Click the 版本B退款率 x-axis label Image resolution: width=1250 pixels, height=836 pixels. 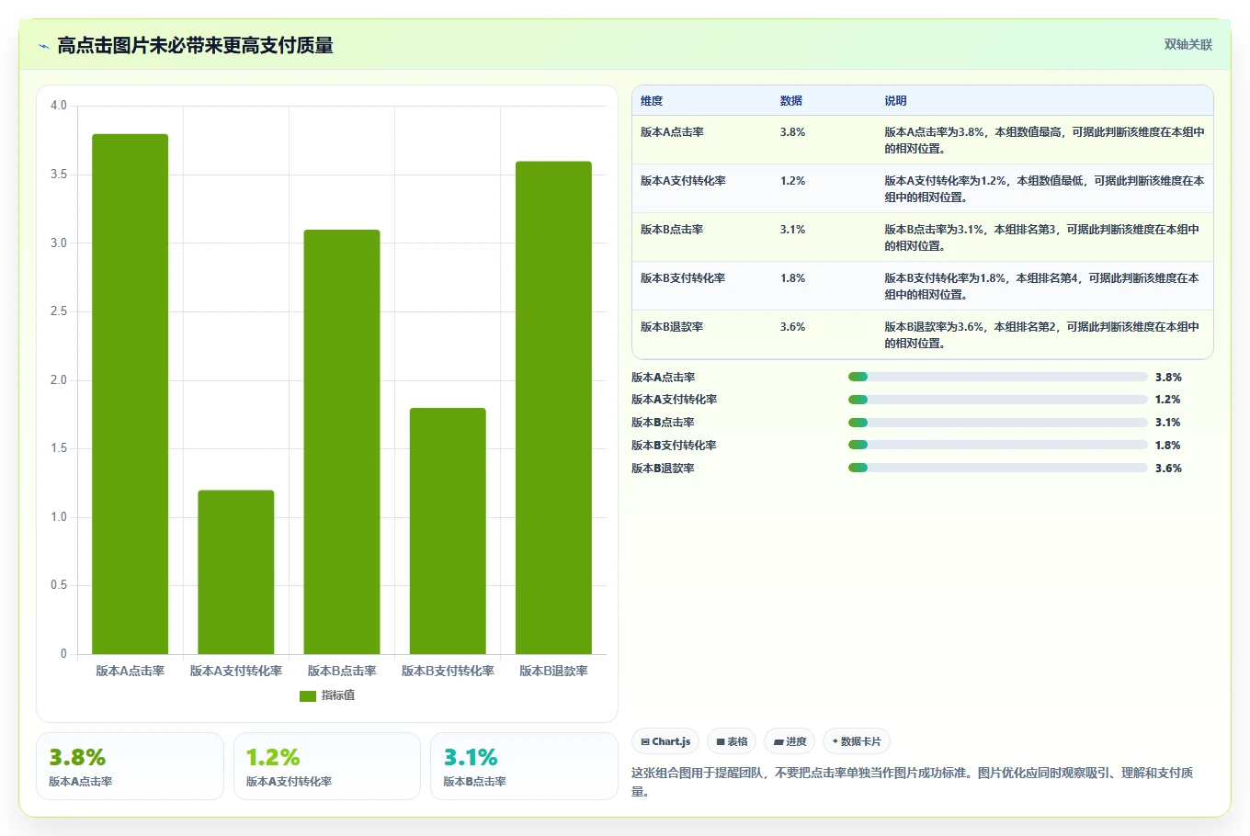[553, 672]
